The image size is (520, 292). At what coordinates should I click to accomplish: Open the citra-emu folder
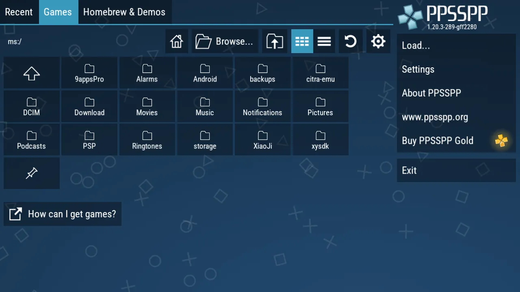[x=320, y=73]
